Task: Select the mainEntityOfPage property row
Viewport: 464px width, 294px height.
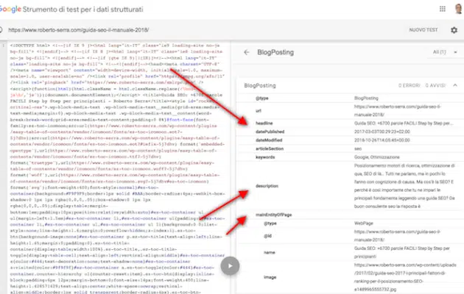Action: point(350,215)
